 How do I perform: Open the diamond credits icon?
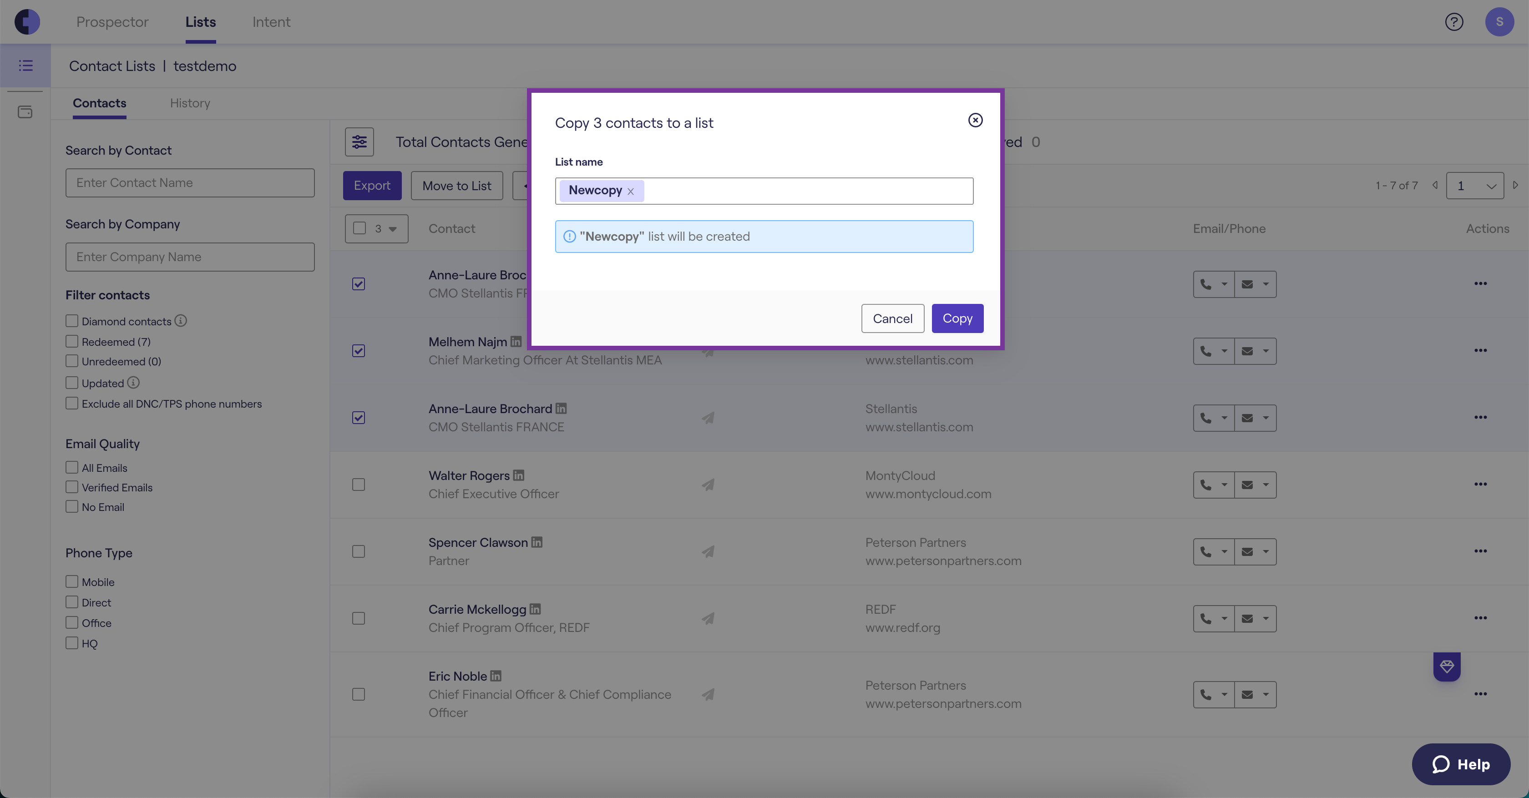point(1447,666)
